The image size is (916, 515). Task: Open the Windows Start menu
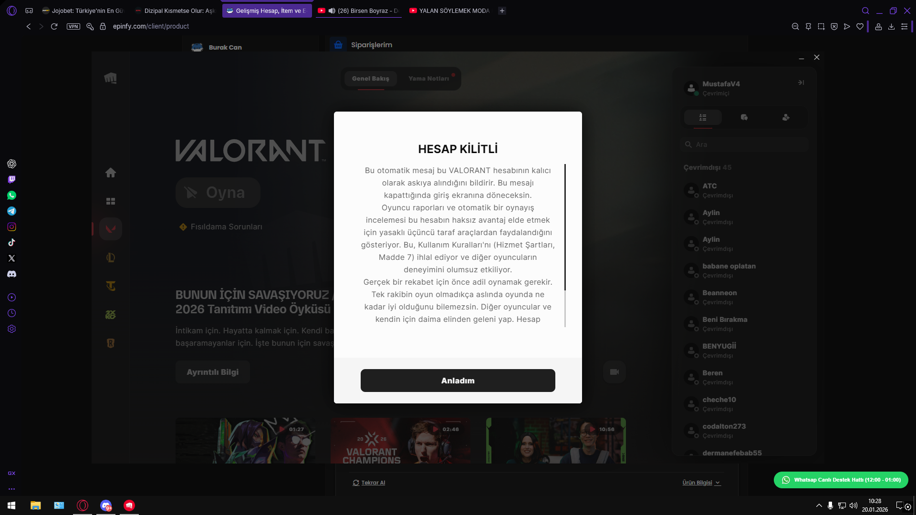pyautogui.click(x=11, y=505)
